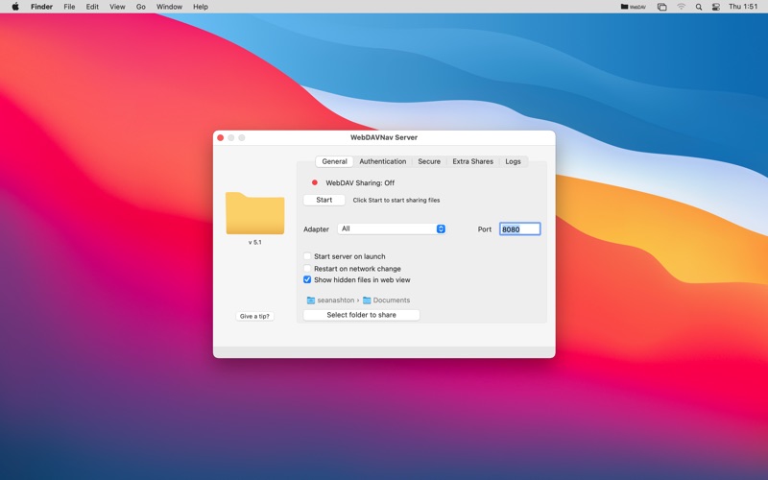Click the seanashton home folder icon in path

pos(310,300)
